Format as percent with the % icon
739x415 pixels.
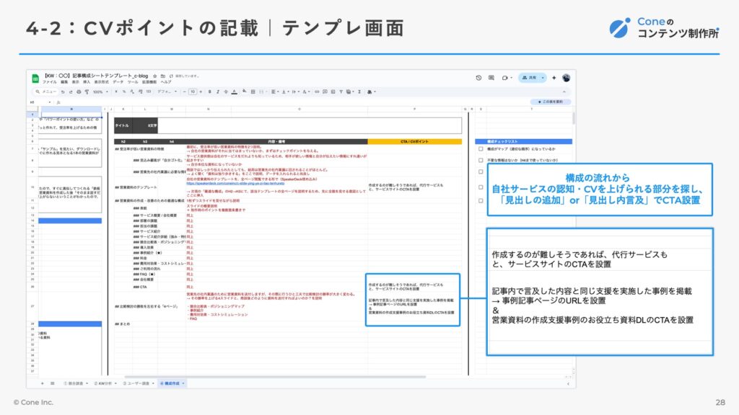[124, 92]
